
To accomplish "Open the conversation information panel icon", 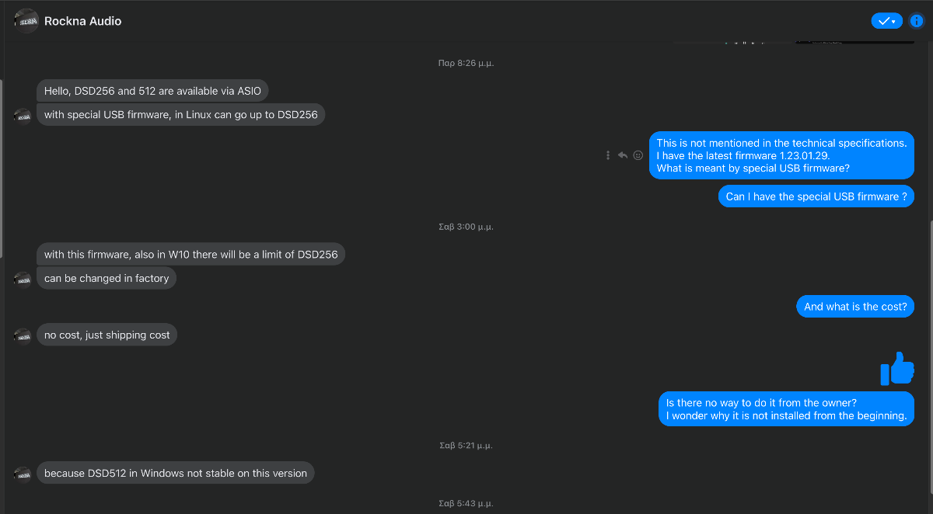I will pyautogui.click(x=916, y=21).
